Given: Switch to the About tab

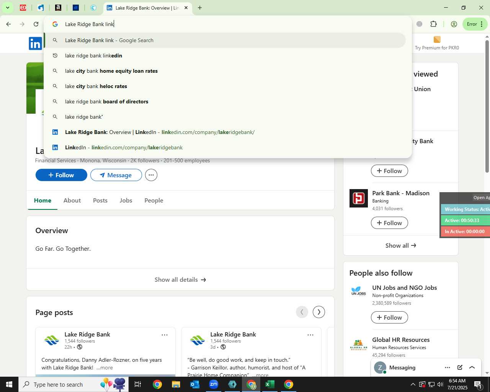Looking at the screenshot, I should click(72, 200).
